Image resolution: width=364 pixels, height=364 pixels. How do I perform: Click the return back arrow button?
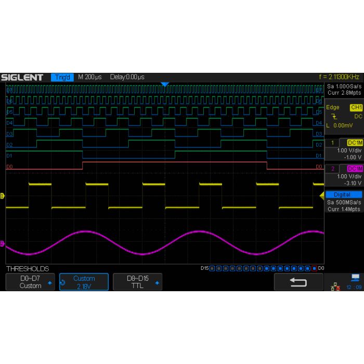298,282
